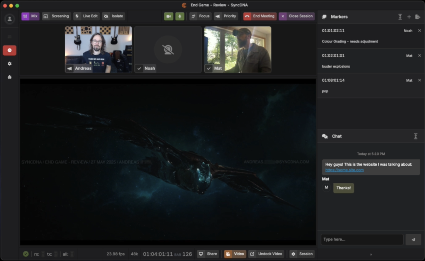Viewport: 425px width, 261px height.
Task: Click the red record icon in sidebar
Action: click(x=10, y=50)
